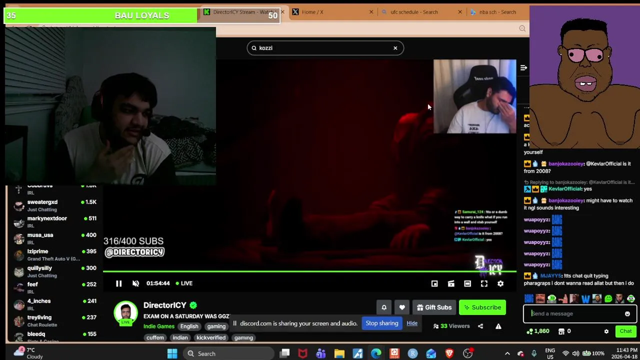Open markynextdoor channel in sidebar

55,222
